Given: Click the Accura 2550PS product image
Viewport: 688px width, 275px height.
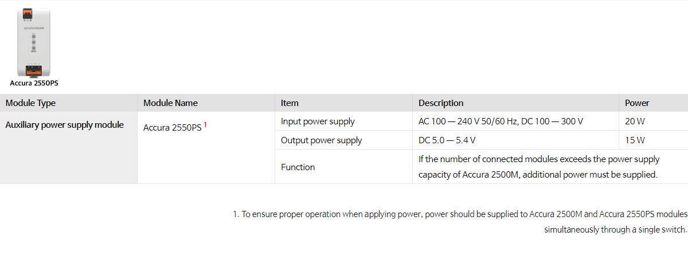Looking at the screenshot, I should click(x=34, y=42).
